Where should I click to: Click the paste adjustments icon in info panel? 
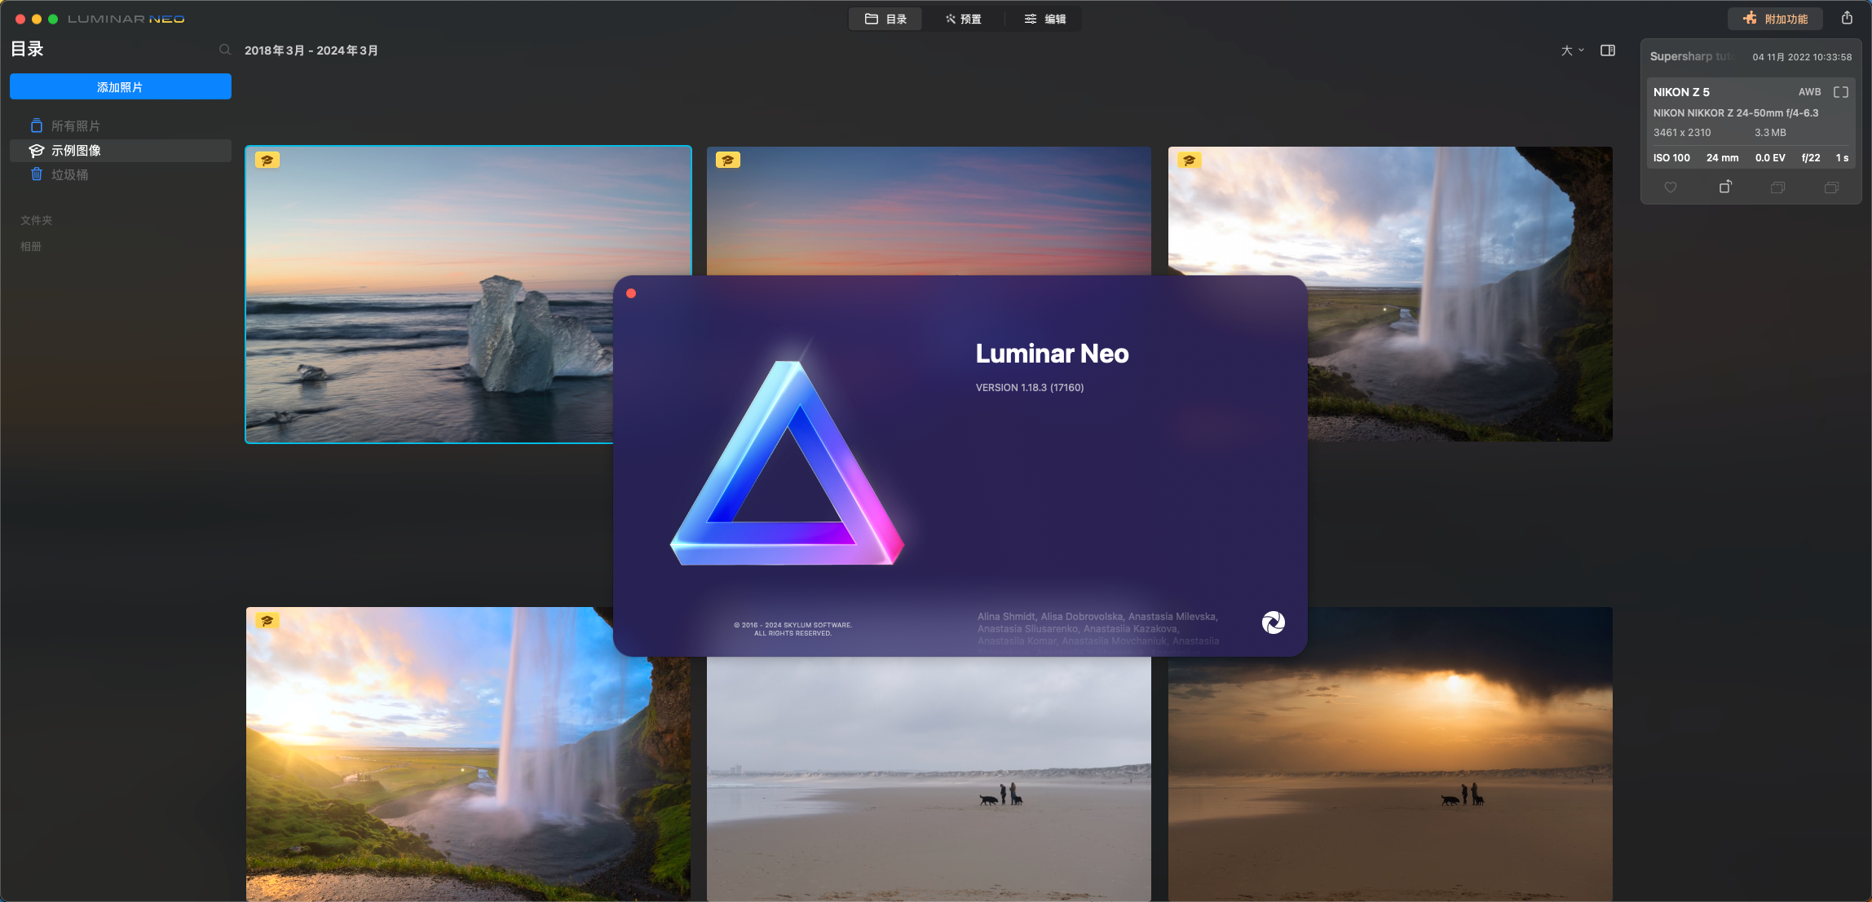click(1831, 187)
